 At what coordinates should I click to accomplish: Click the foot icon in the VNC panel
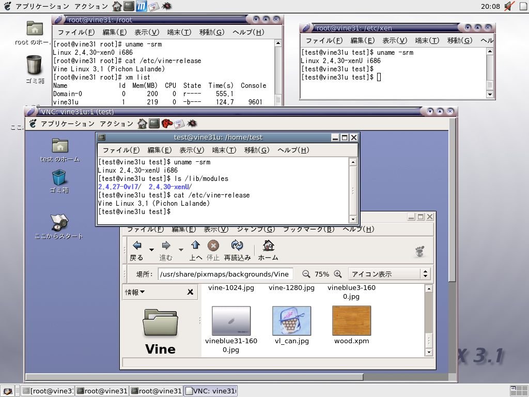tap(33, 124)
